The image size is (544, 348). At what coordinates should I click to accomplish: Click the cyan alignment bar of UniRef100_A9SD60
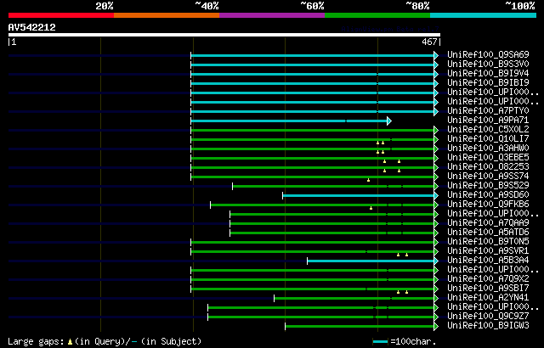[x=359, y=195]
